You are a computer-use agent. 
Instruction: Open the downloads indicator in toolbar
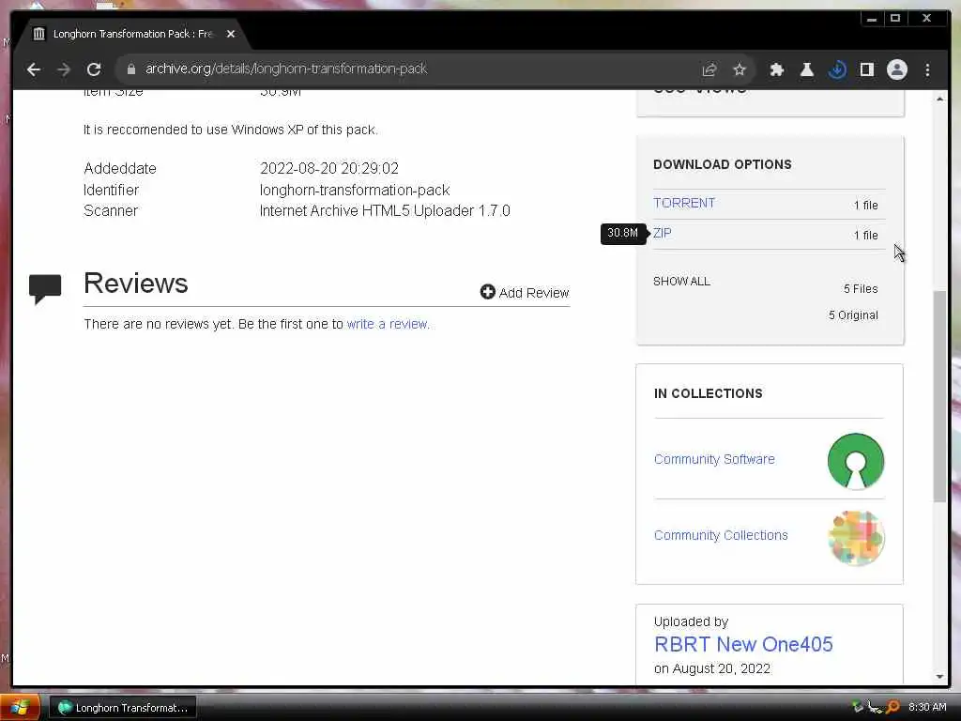836,69
